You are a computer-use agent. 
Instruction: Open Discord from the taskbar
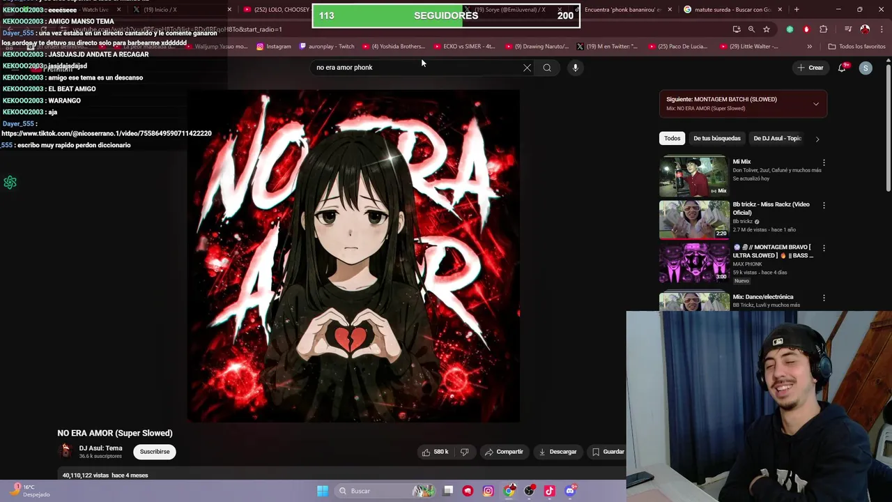pyautogui.click(x=570, y=491)
